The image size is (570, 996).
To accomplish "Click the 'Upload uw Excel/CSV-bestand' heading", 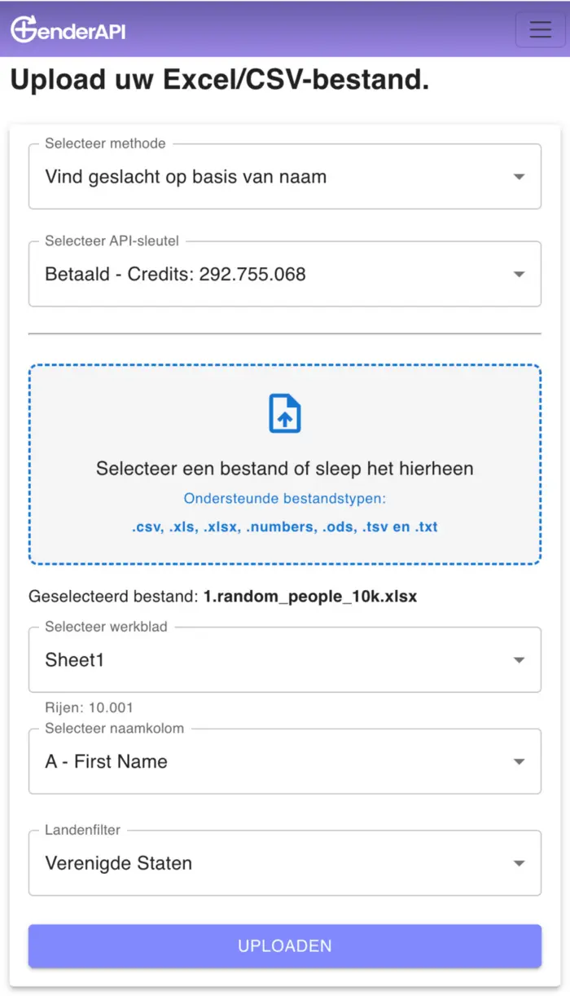I will (220, 81).
